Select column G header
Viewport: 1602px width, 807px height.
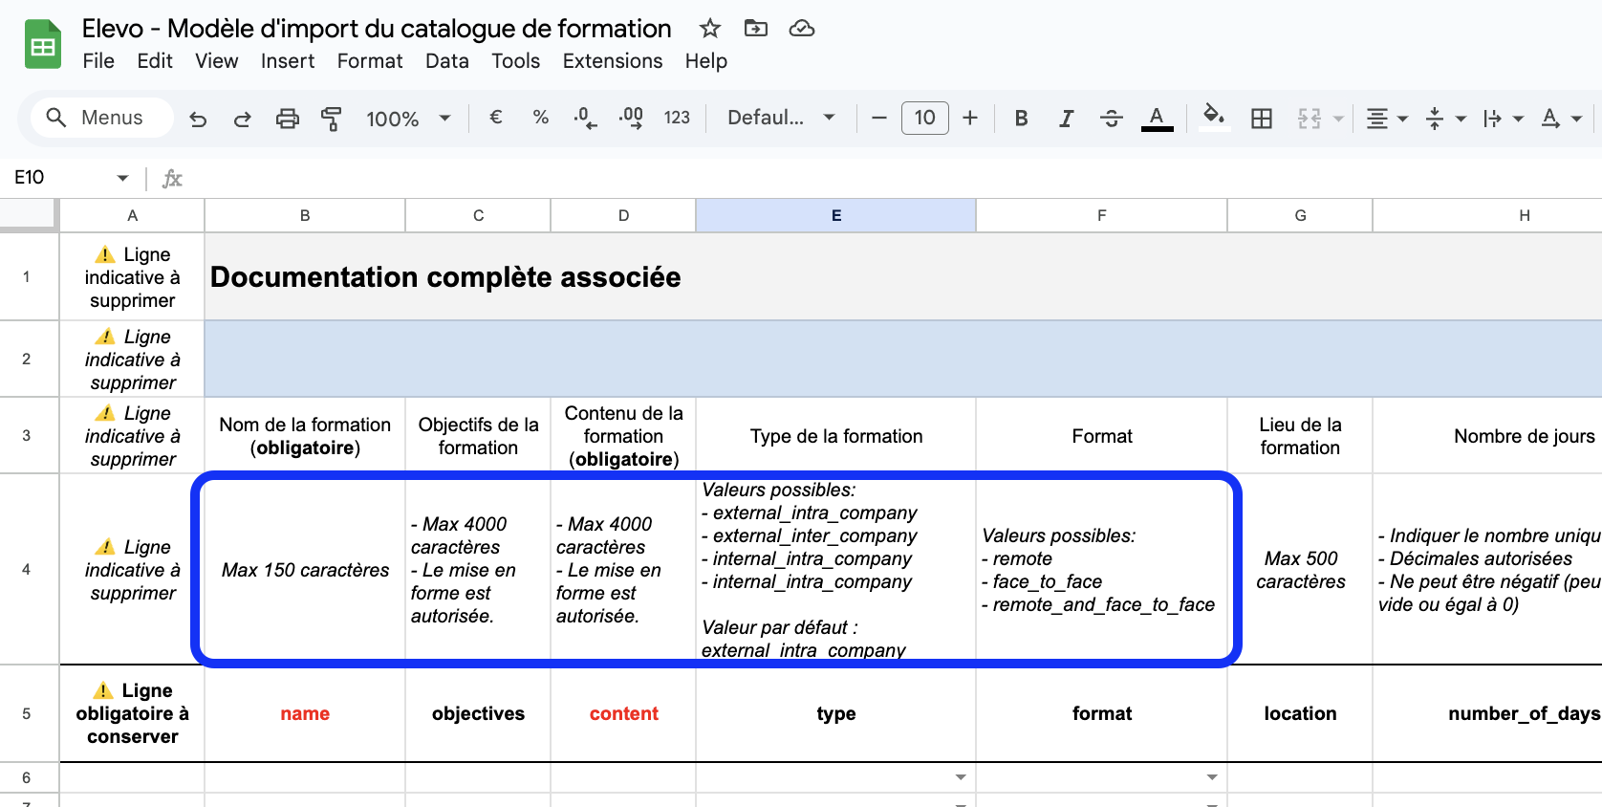(x=1300, y=215)
